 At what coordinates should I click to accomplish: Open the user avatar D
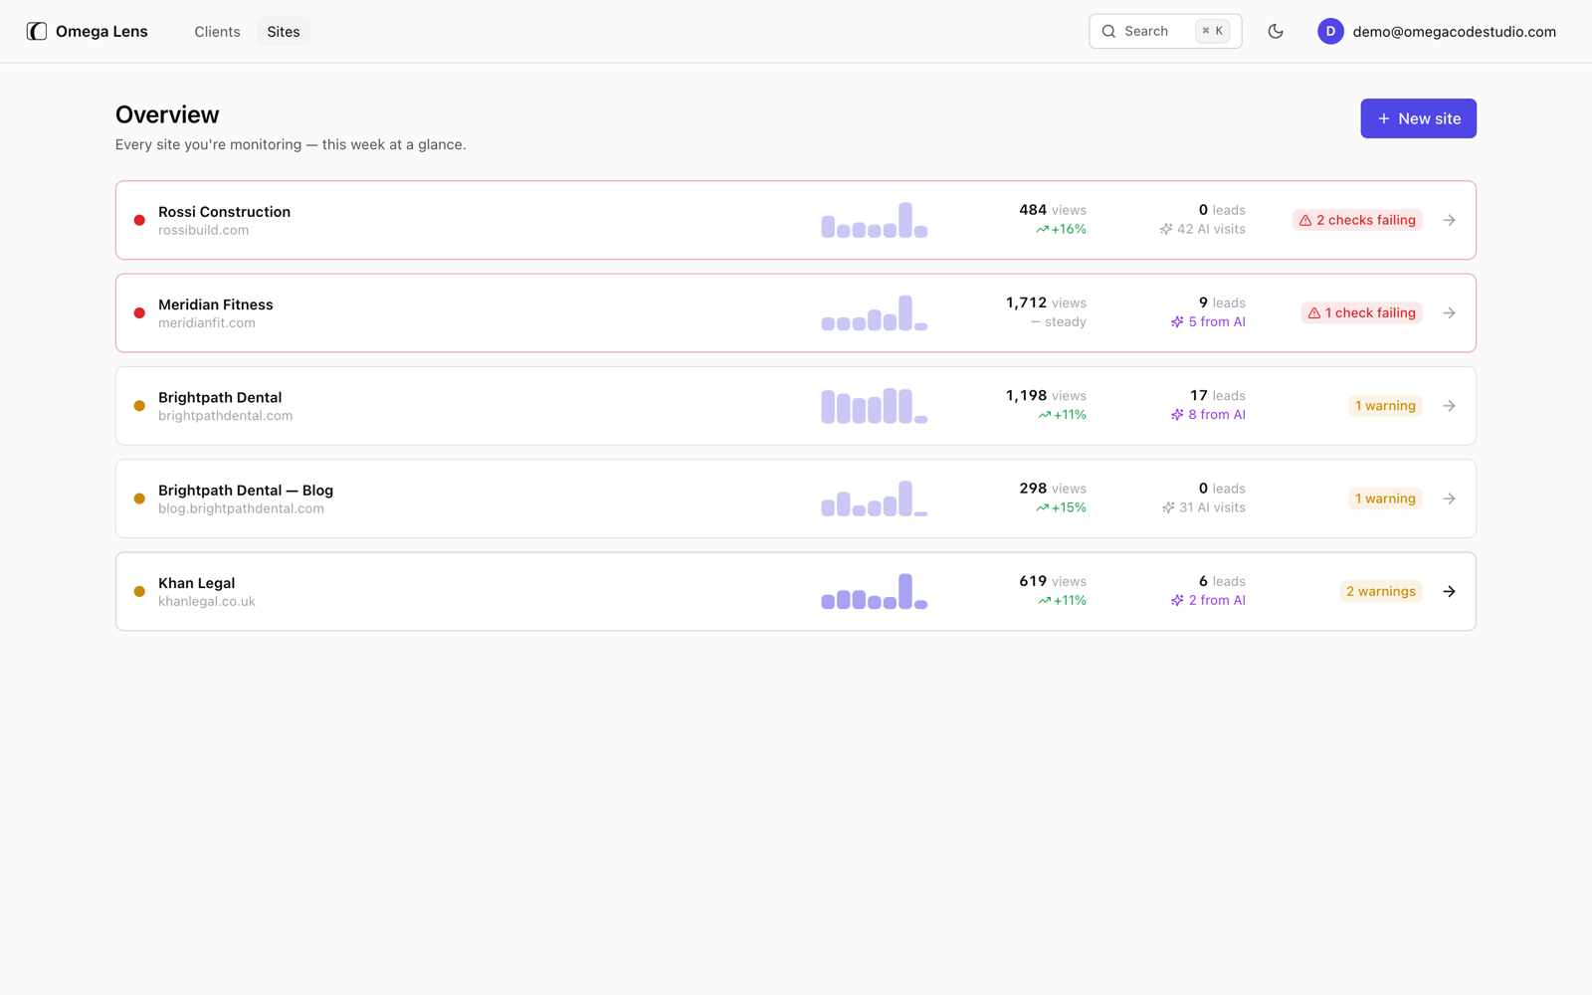(1330, 31)
